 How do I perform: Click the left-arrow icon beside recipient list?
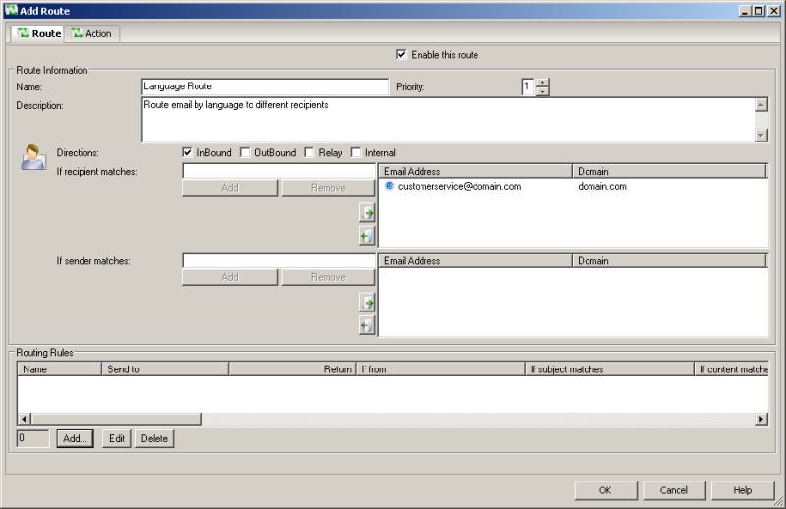[367, 235]
